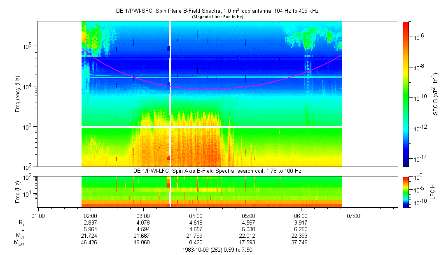Click the 'Magenta Line: Fce in Hz' subtitle

[217, 17]
